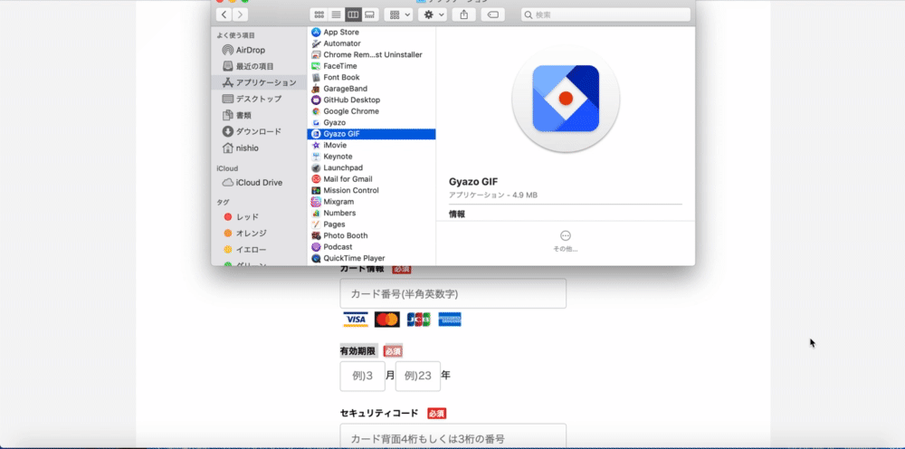The width and height of the screenshot is (905, 449).
Task: Click the カード番号 input field
Action: (x=453, y=293)
